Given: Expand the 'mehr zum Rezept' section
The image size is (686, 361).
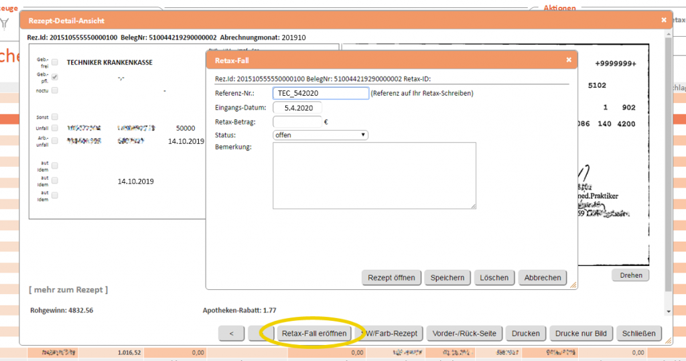Looking at the screenshot, I should [x=67, y=289].
